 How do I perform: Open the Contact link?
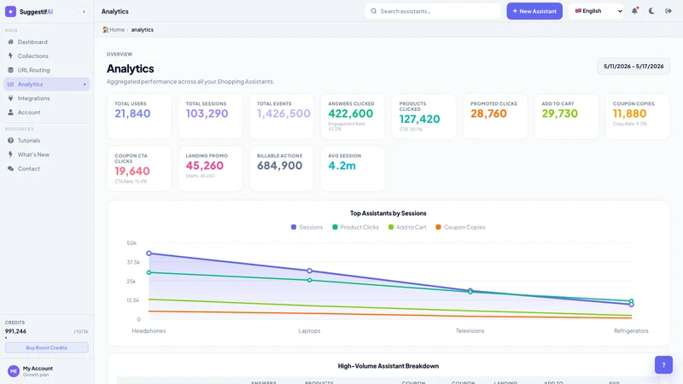47,168
